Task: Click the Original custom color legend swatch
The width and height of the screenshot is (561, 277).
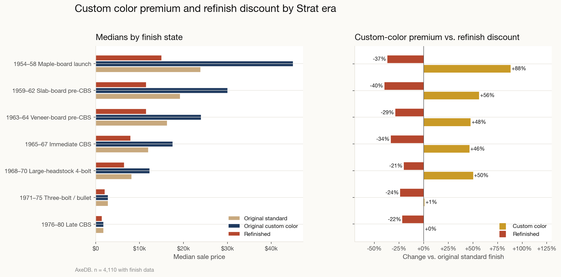Action: (234, 226)
